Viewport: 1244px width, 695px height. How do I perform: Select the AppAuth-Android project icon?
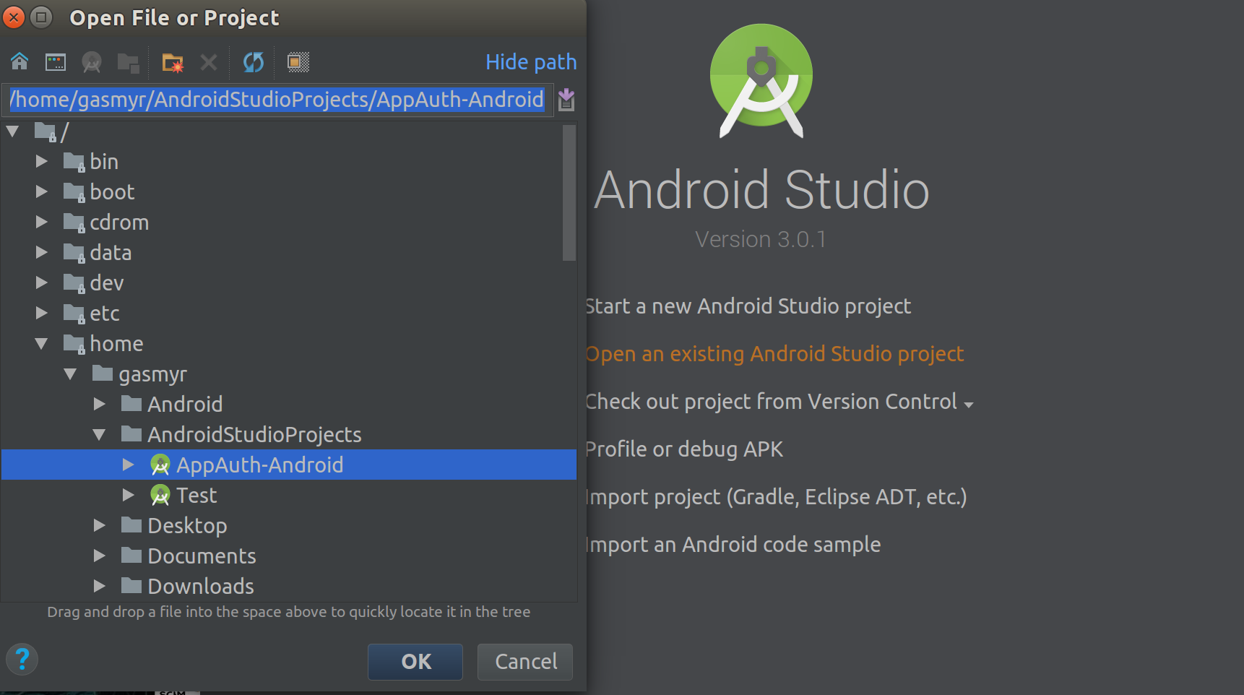click(x=160, y=465)
